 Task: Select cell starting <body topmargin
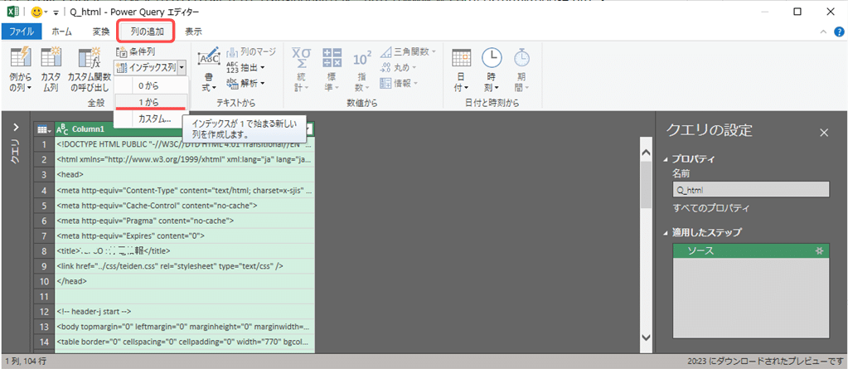pos(184,327)
